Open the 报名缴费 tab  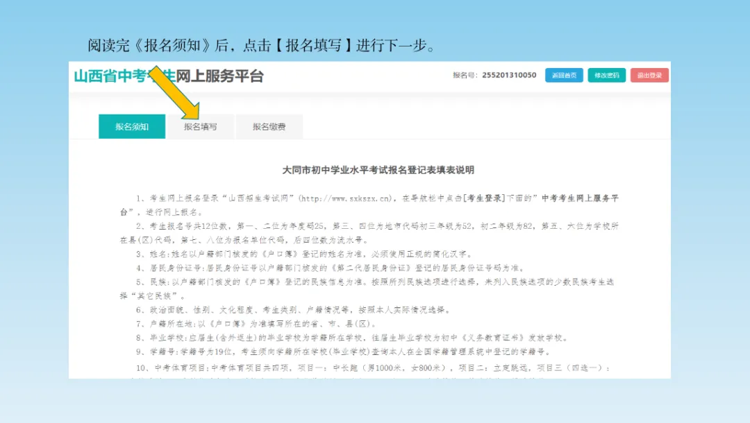[269, 126]
